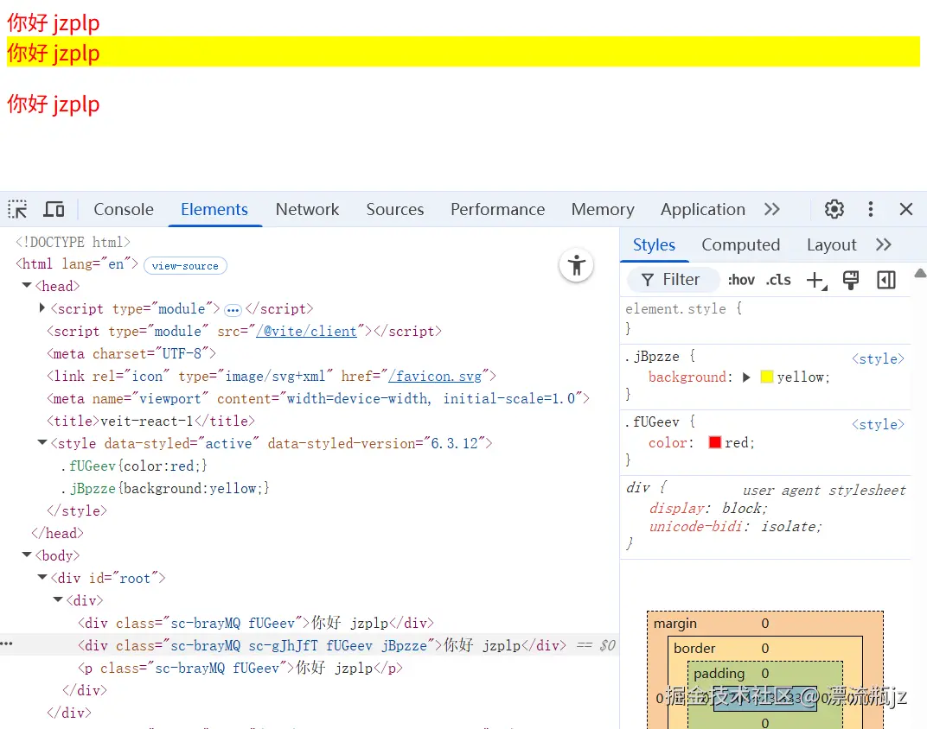Toggle element state with :hov button
The width and height of the screenshot is (927, 729).
coord(740,280)
